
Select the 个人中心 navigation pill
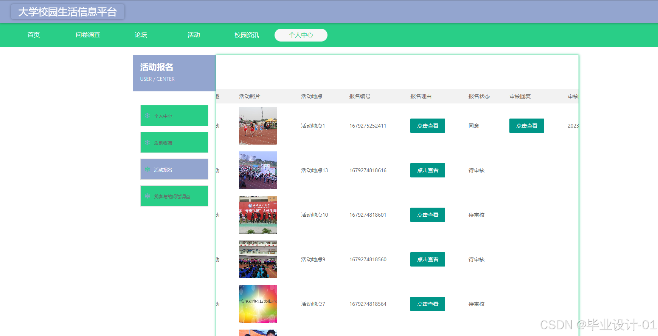(x=301, y=35)
